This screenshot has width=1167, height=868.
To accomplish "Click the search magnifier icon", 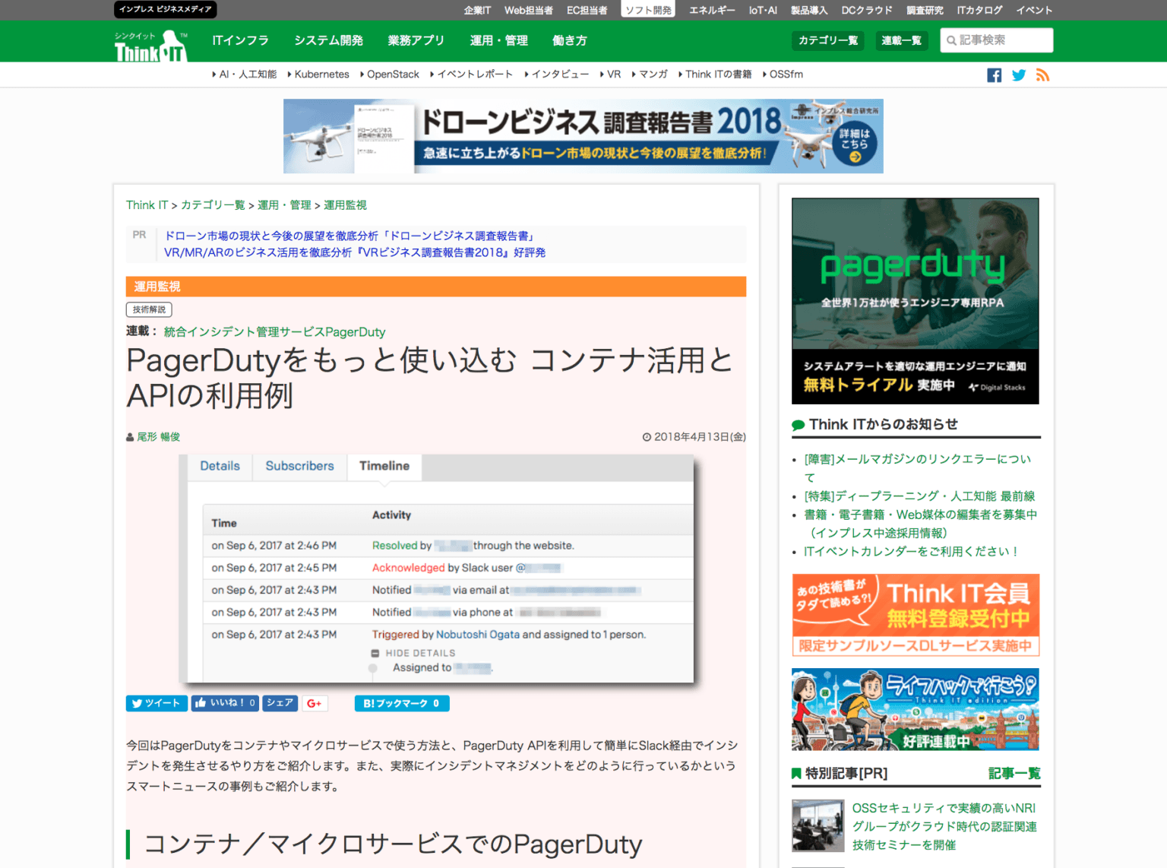I will coord(951,40).
